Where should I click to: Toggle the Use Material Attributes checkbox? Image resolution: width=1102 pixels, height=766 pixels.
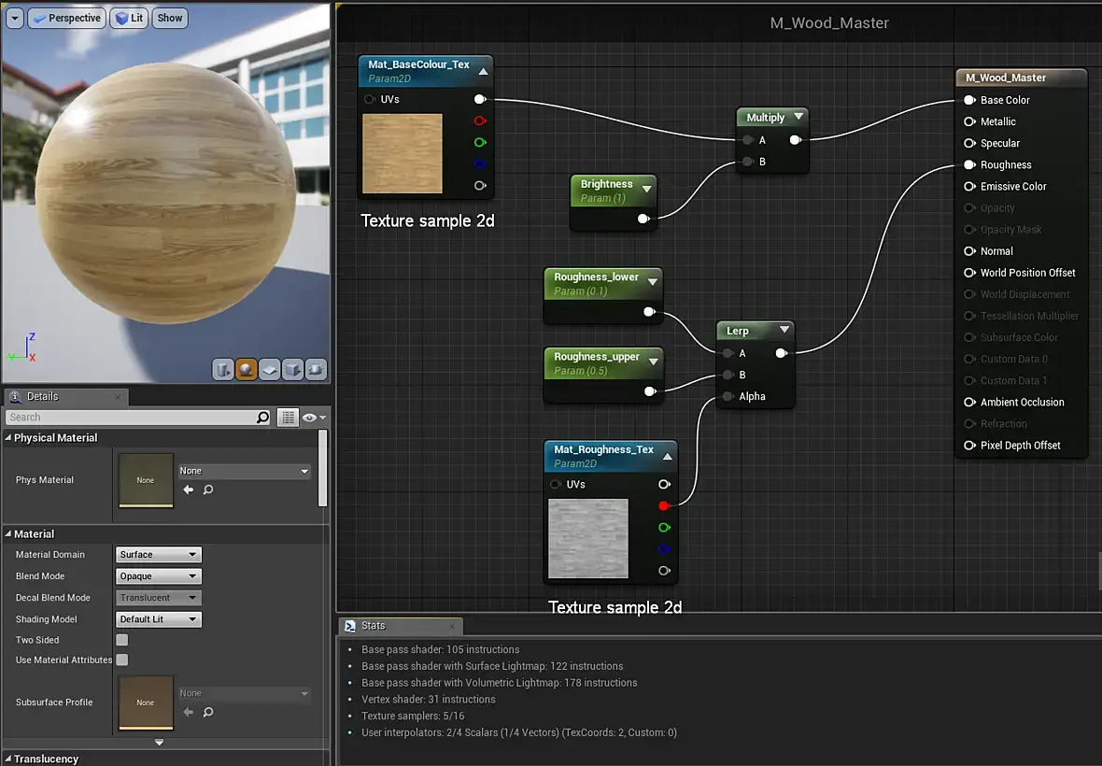pyautogui.click(x=121, y=660)
